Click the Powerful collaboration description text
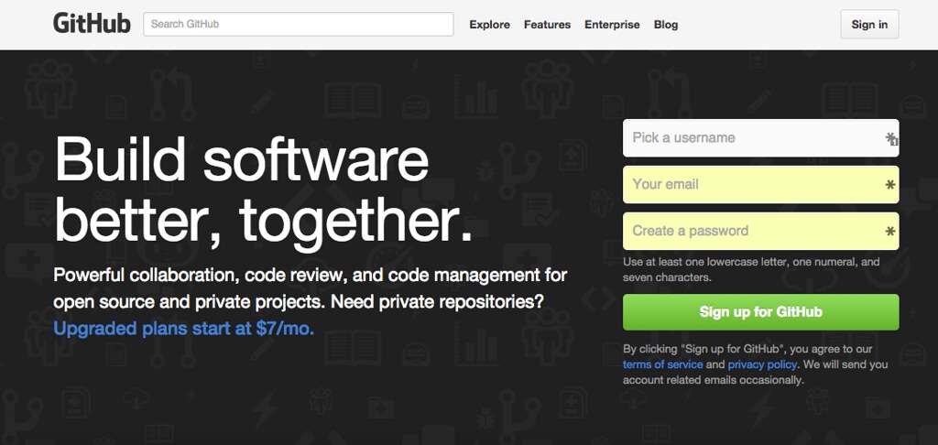This screenshot has height=445, width=938. pyautogui.click(x=310, y=288)
